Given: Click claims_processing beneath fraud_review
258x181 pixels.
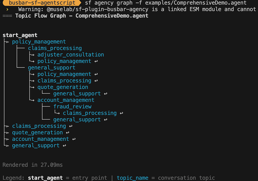Looking at the screenshot, I should click(x=90, y=113).
